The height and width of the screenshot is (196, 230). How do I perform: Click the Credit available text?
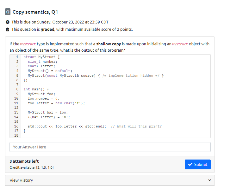click(32, 167)
